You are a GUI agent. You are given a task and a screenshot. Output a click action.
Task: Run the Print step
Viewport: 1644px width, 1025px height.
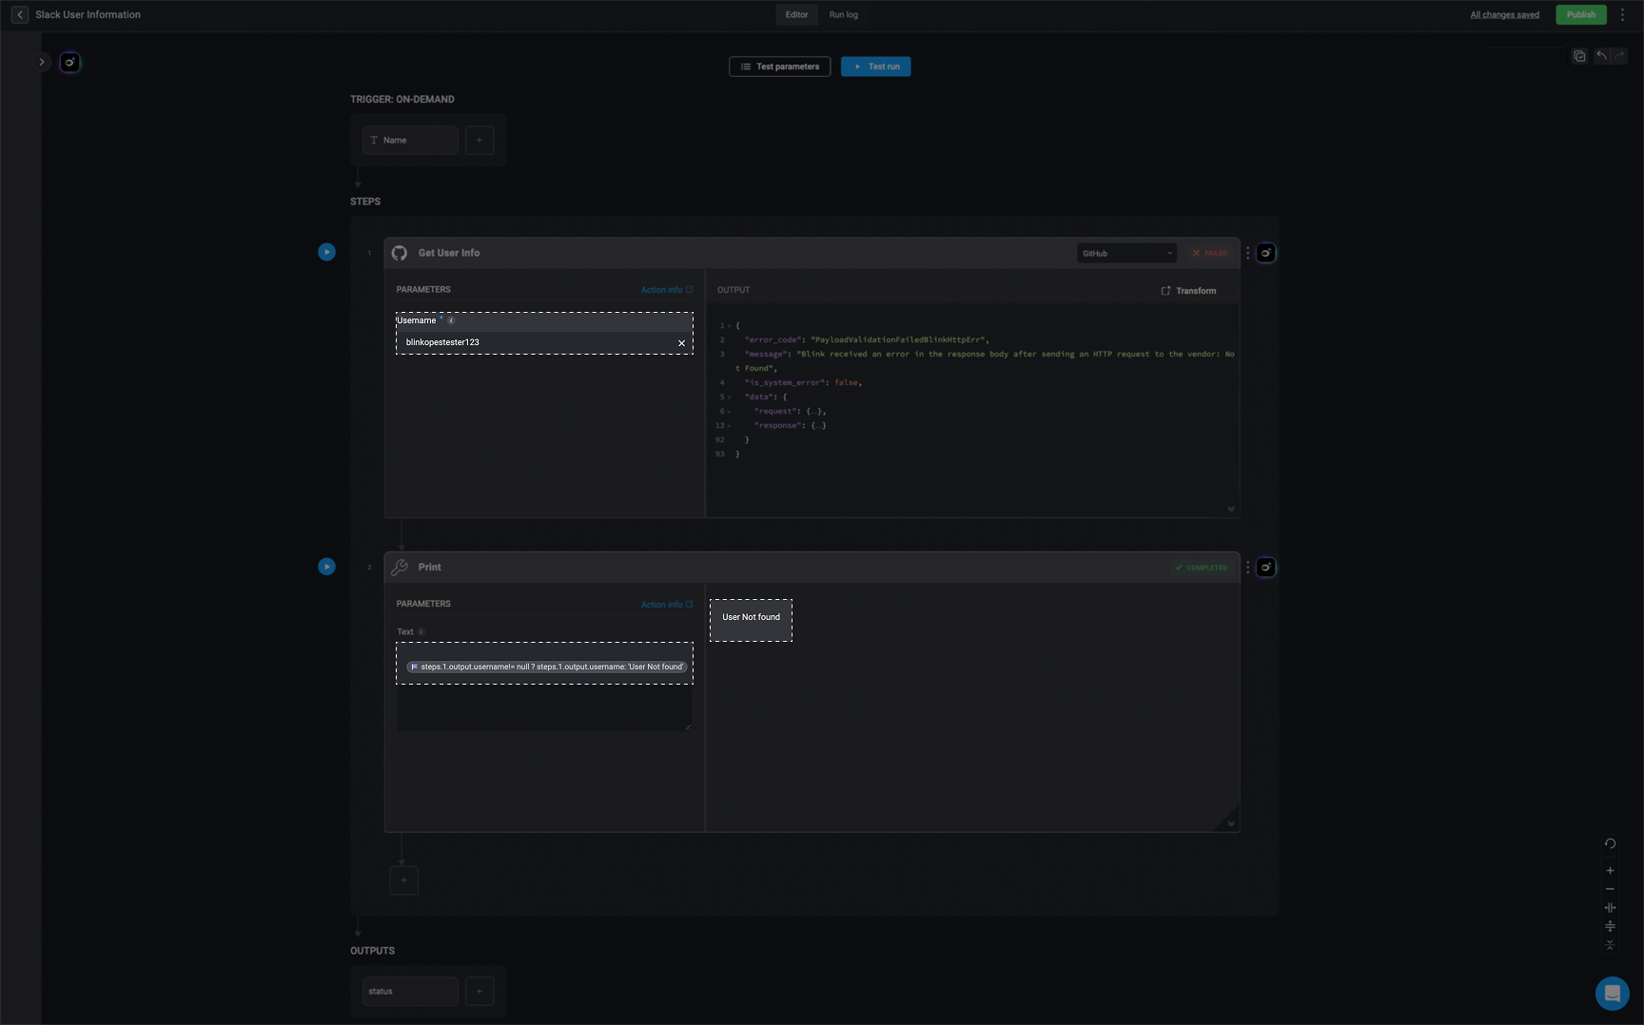coord(326,567)
